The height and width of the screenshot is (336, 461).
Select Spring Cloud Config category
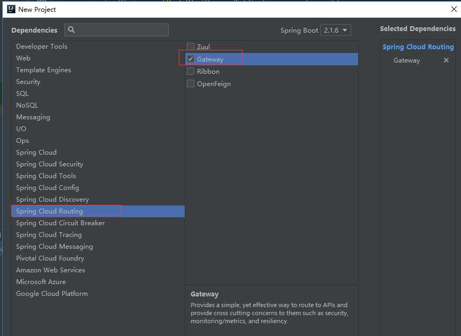[98, 187]
